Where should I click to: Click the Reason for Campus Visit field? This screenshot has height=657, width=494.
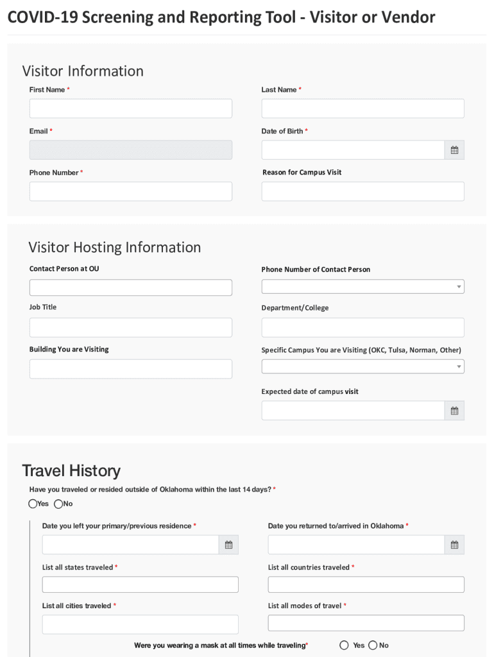pyautogui.click(x=362, y=191)
